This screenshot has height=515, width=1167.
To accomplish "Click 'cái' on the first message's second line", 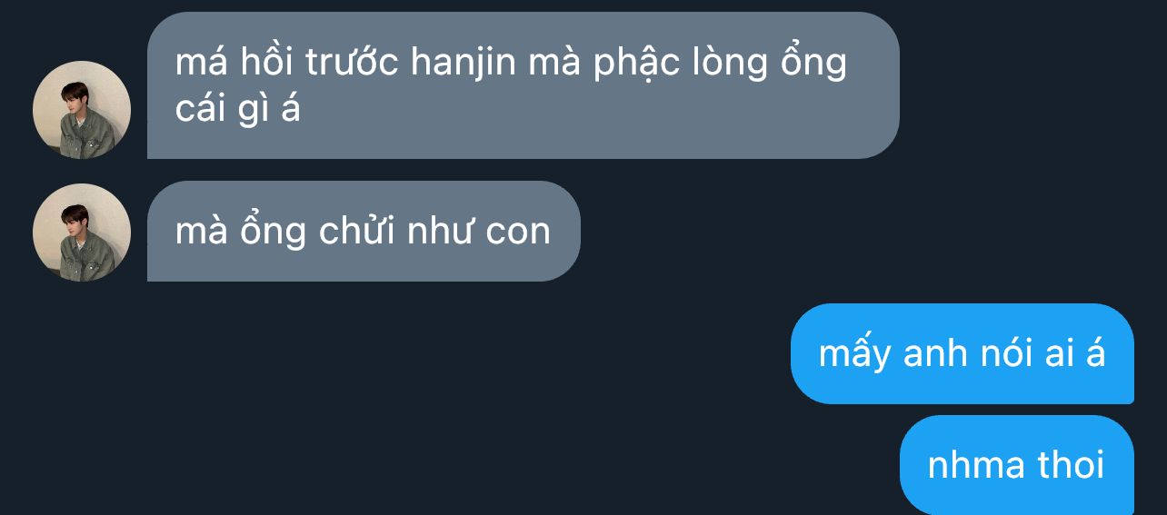I will (x=200, y=111).
